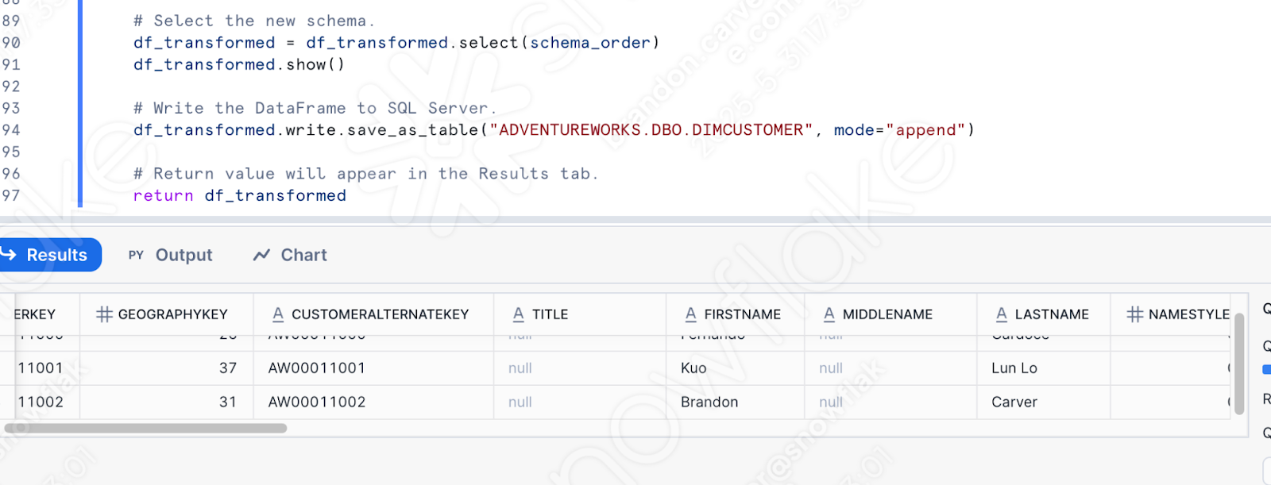The image size is (1271, 485).
Task: Click the PY icon beside the Output tab
Action: 135,255
